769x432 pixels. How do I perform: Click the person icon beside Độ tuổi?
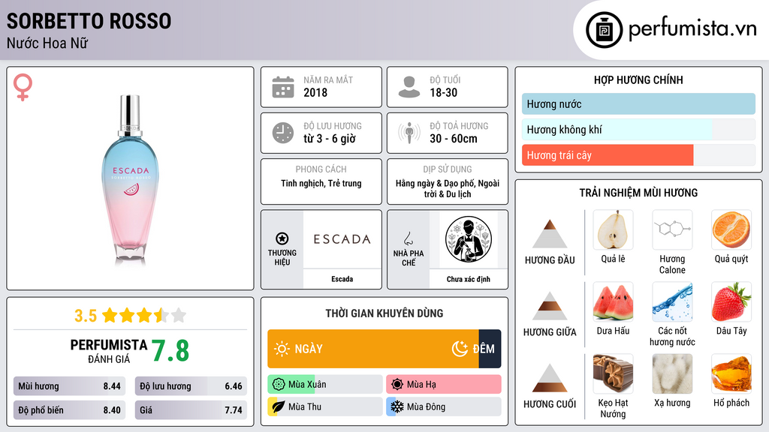point(409,87)
